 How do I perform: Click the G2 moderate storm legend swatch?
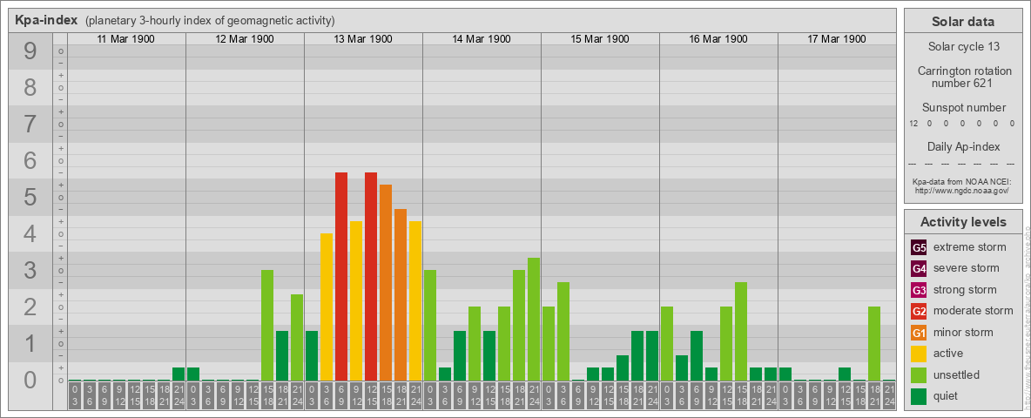tap(919, 311)
